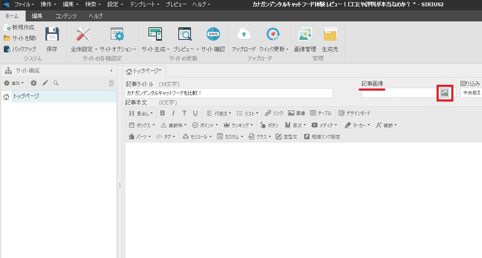Insert an image with 画像 button
The width and height of the screenshot is (482, 258).
(x=297, y=113)
